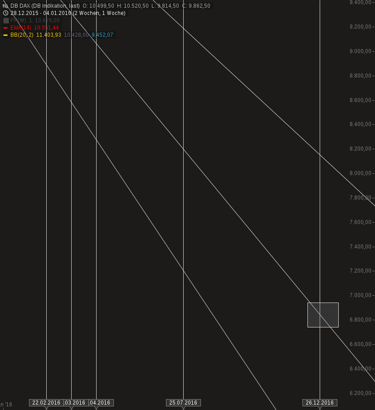Click the upper Bollinger value 11.403,93
The width and height of the screenshot is (375, 410).
49,35
